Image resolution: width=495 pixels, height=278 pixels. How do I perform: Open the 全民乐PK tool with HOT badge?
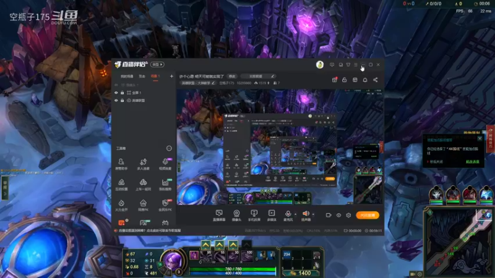point(165,205)
